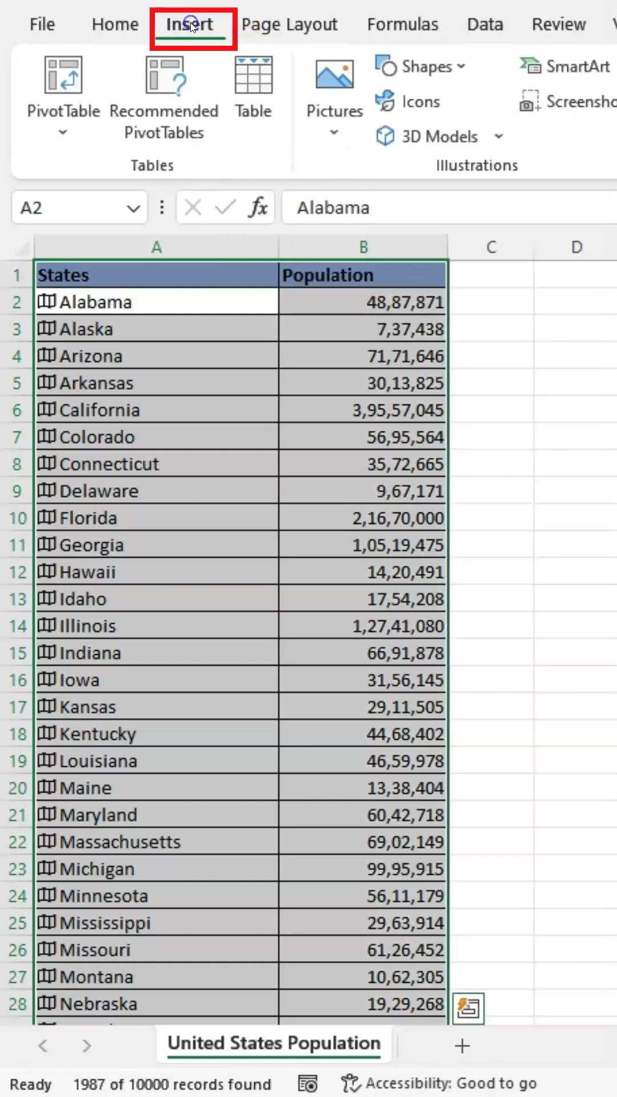This screenshot has height=1097, width=617.
Task: Select column B header
Action: pos(363,247)
